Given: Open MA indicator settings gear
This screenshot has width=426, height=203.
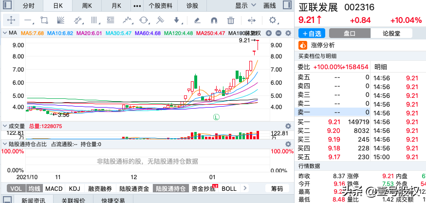Looking at the screenshot, I should tap(288, 33).
